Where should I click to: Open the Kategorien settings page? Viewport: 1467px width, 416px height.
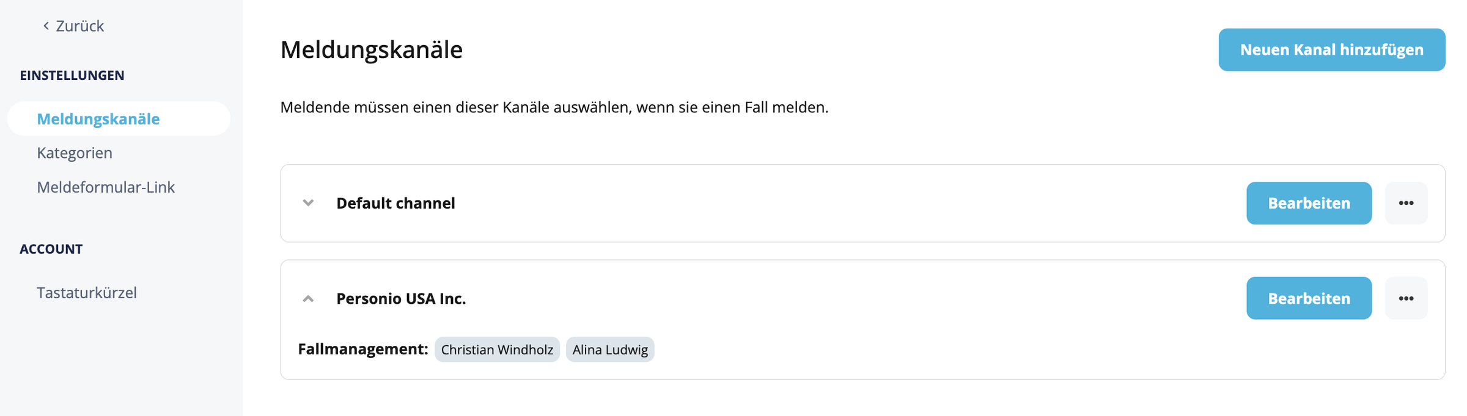[75, 152]
